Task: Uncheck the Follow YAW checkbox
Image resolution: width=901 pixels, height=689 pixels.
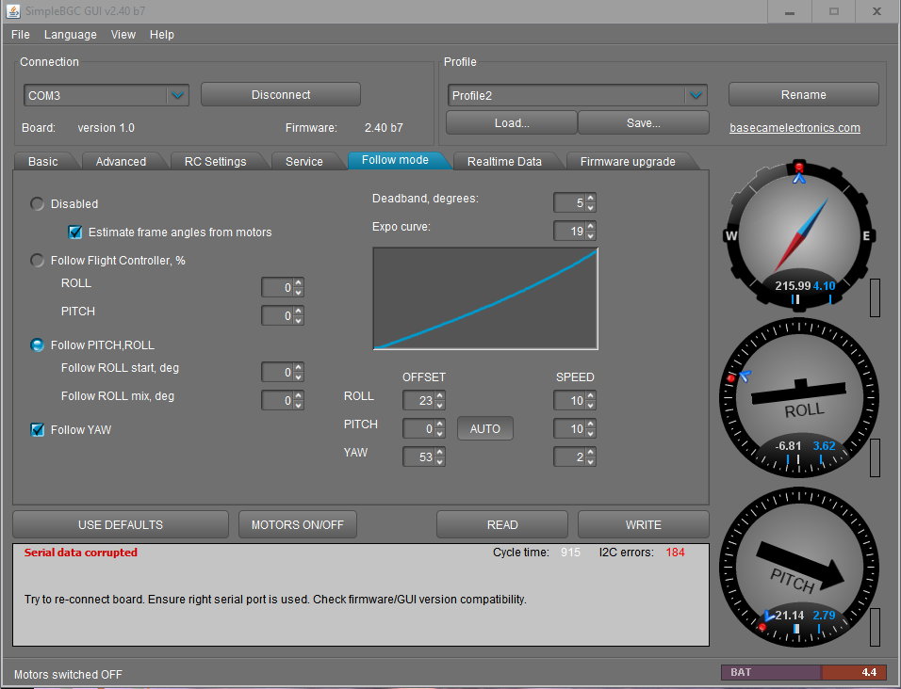Action: pos(38,430)
